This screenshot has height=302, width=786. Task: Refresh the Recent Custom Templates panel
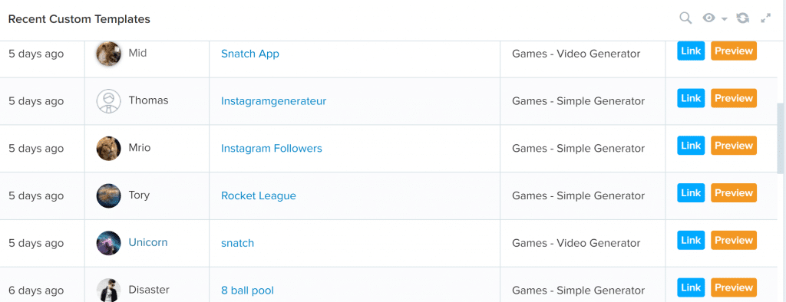coord(742,18)
